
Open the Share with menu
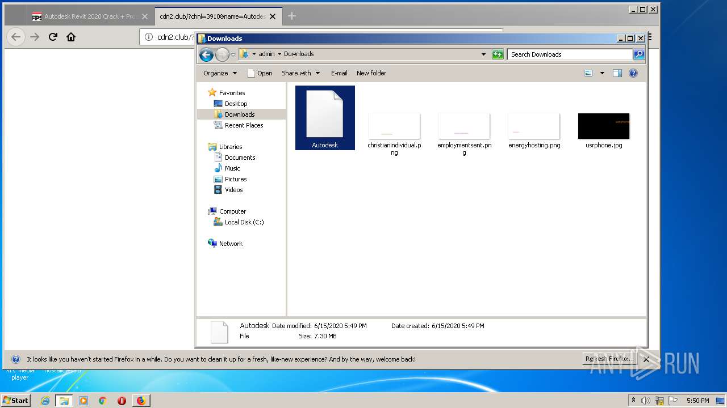point(301,73)
